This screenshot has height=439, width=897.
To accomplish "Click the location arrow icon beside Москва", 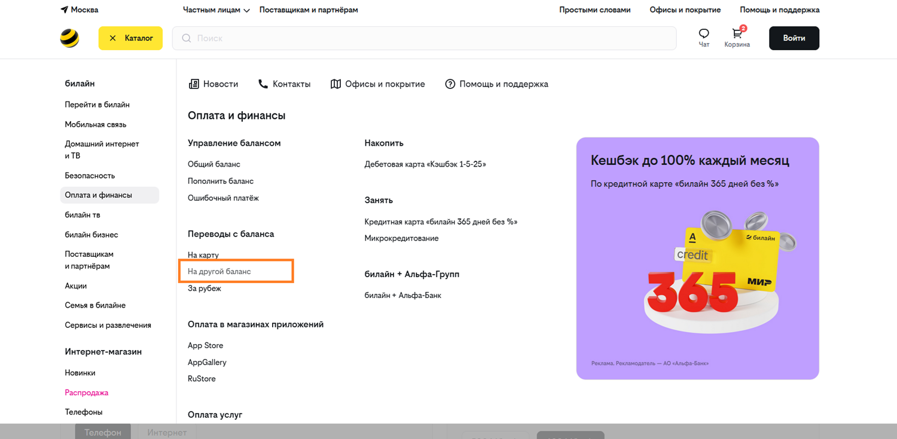I will tap(64, 10).
